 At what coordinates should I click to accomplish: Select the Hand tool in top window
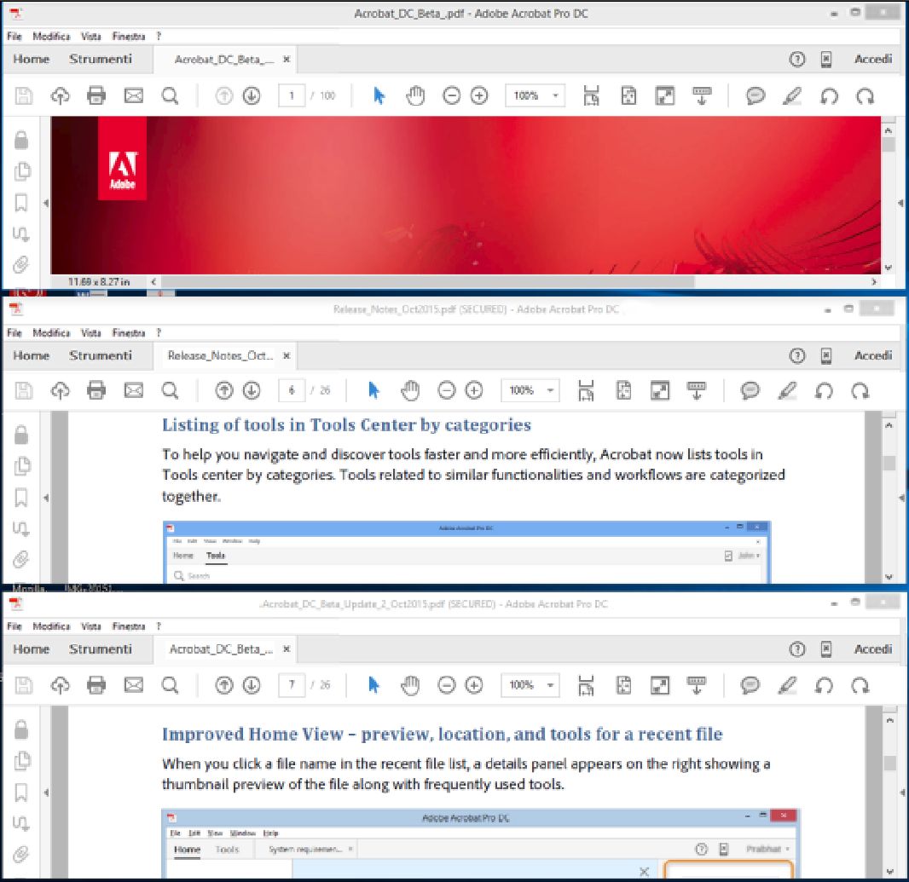(x=415, y=95)
